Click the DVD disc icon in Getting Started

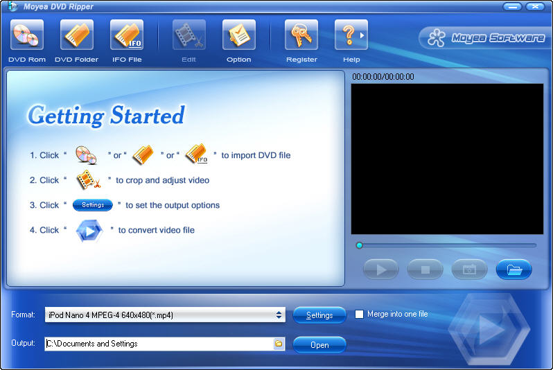(x=86, y=155)
